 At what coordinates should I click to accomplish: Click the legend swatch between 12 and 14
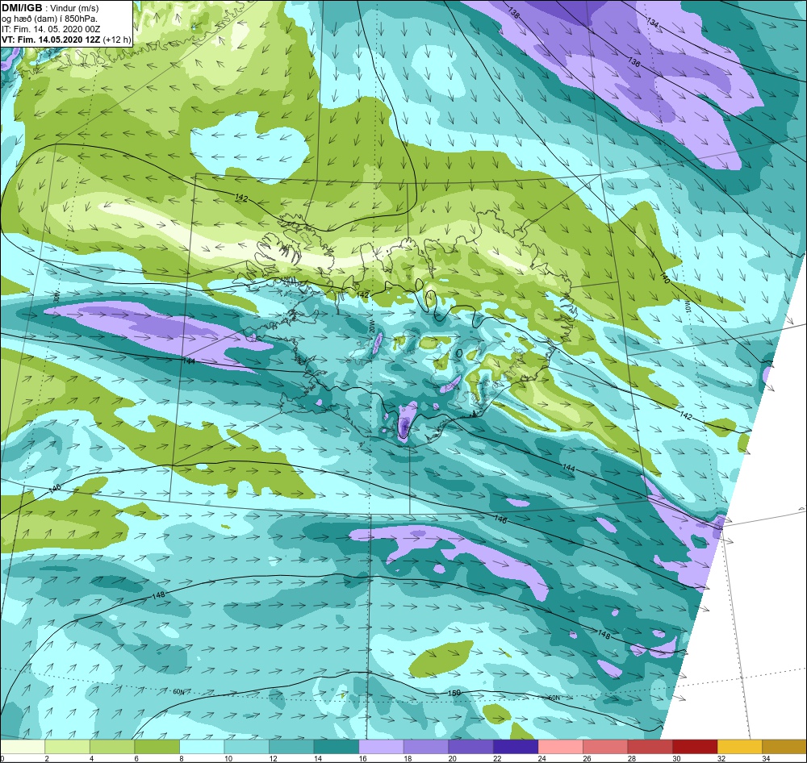coord(291,746)
